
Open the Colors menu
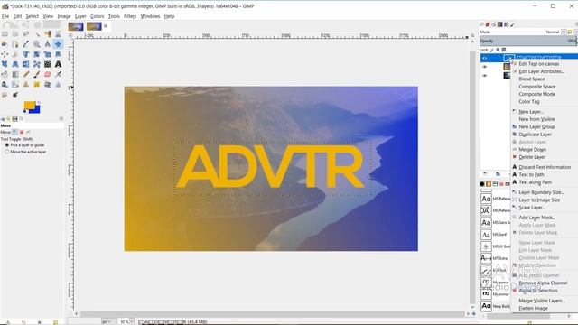tap(97, 16)
